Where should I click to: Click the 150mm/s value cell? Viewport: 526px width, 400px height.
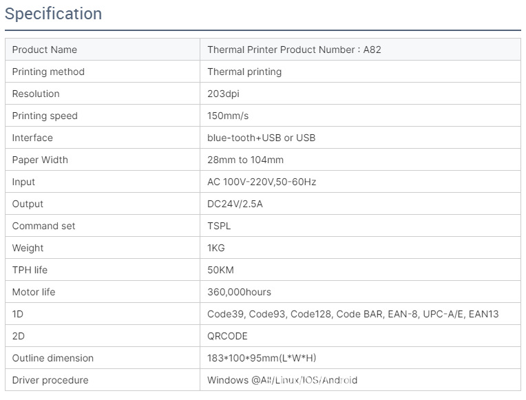[228, 116]
